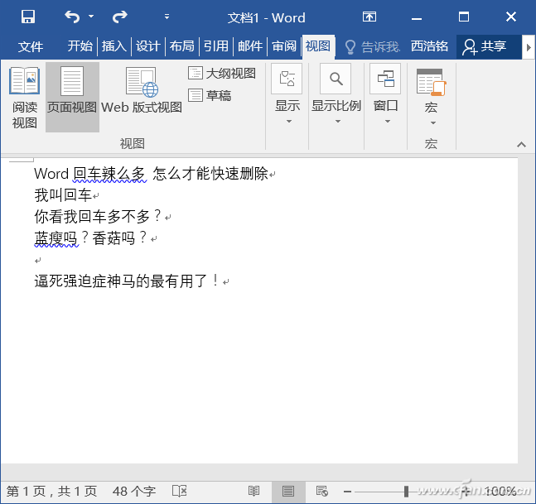
Task: Select Outline view (大纲视图)
Action: (x=222, y=73)
